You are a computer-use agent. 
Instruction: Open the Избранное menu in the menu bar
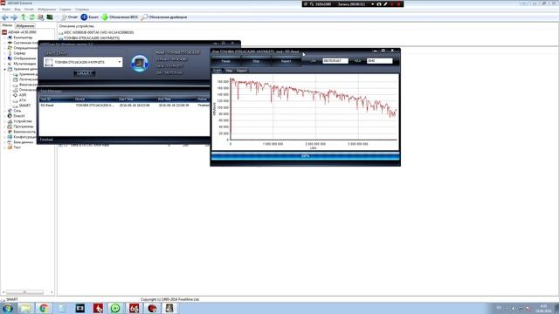click(x=46, y=10)
